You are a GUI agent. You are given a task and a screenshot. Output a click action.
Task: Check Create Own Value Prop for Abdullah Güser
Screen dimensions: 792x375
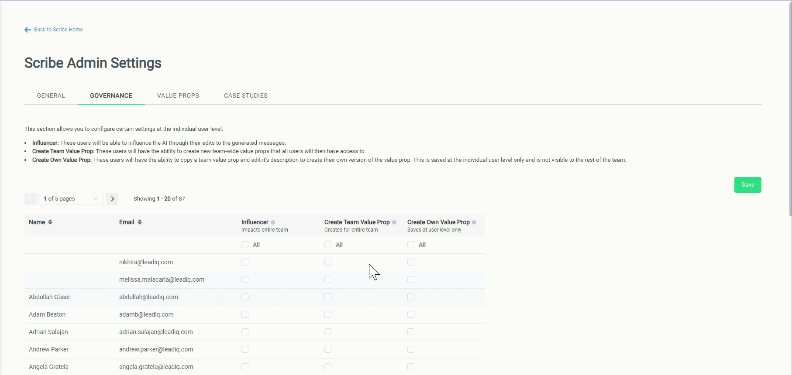pos(411,297)
